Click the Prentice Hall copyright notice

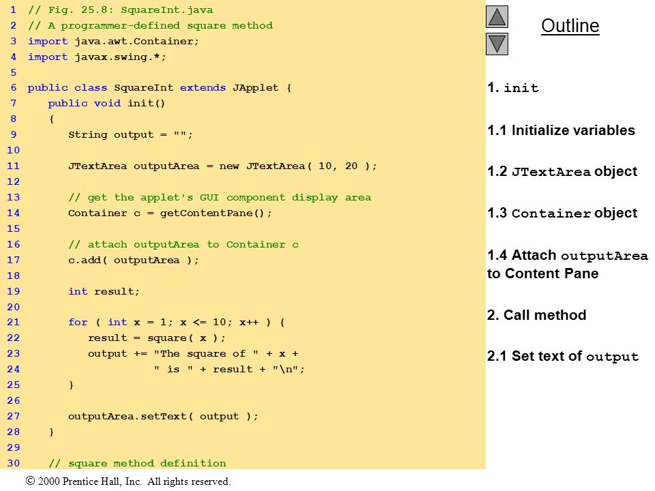pyautogui.click(x=128, y=481)
